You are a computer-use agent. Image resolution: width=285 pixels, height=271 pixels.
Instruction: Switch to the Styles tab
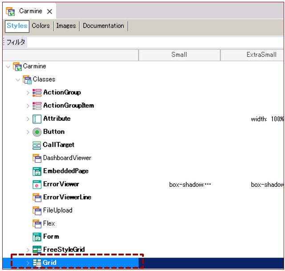17,26
